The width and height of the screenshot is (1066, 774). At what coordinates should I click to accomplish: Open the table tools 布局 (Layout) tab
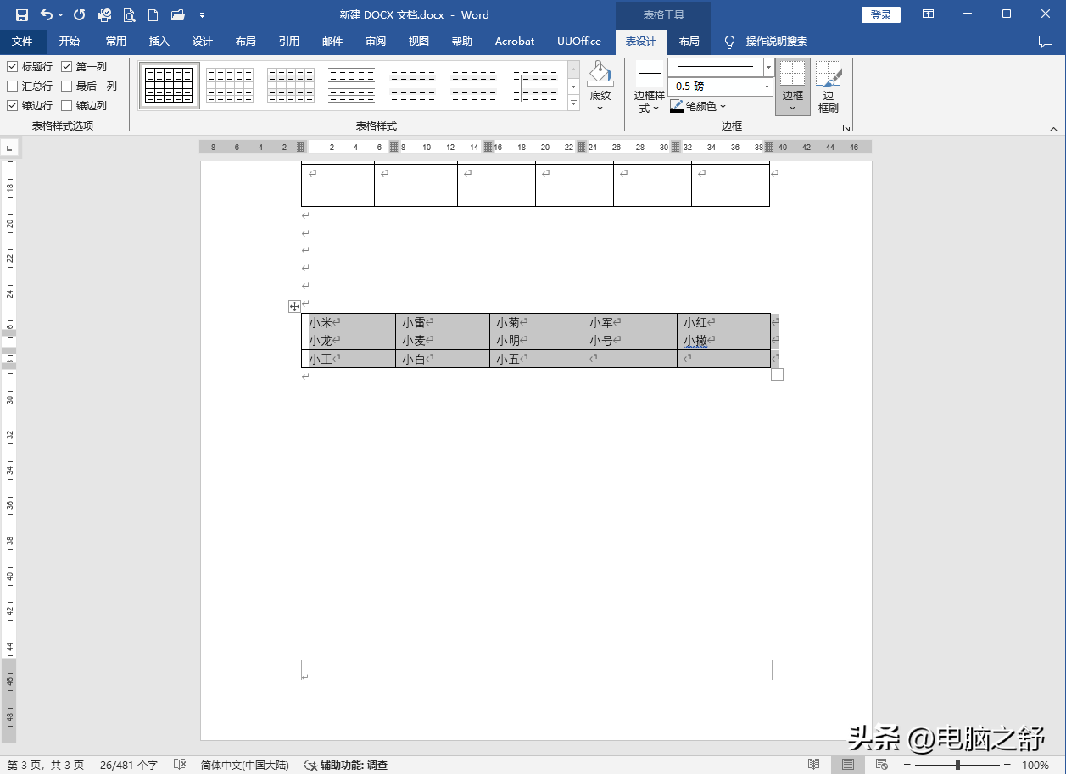pyautogui.click(x=689, y=42)
